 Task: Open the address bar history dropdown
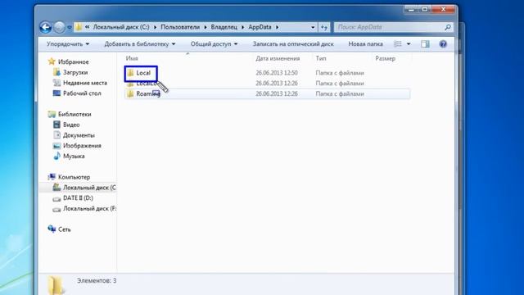[313, 27]
